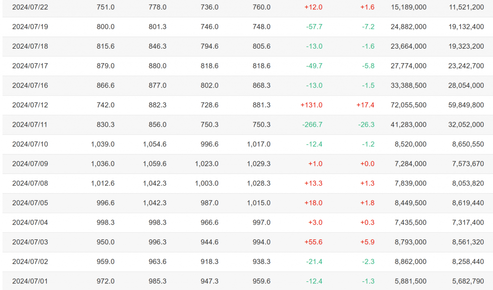Click the 2024/07/01 date row

(x=30, y=281)
